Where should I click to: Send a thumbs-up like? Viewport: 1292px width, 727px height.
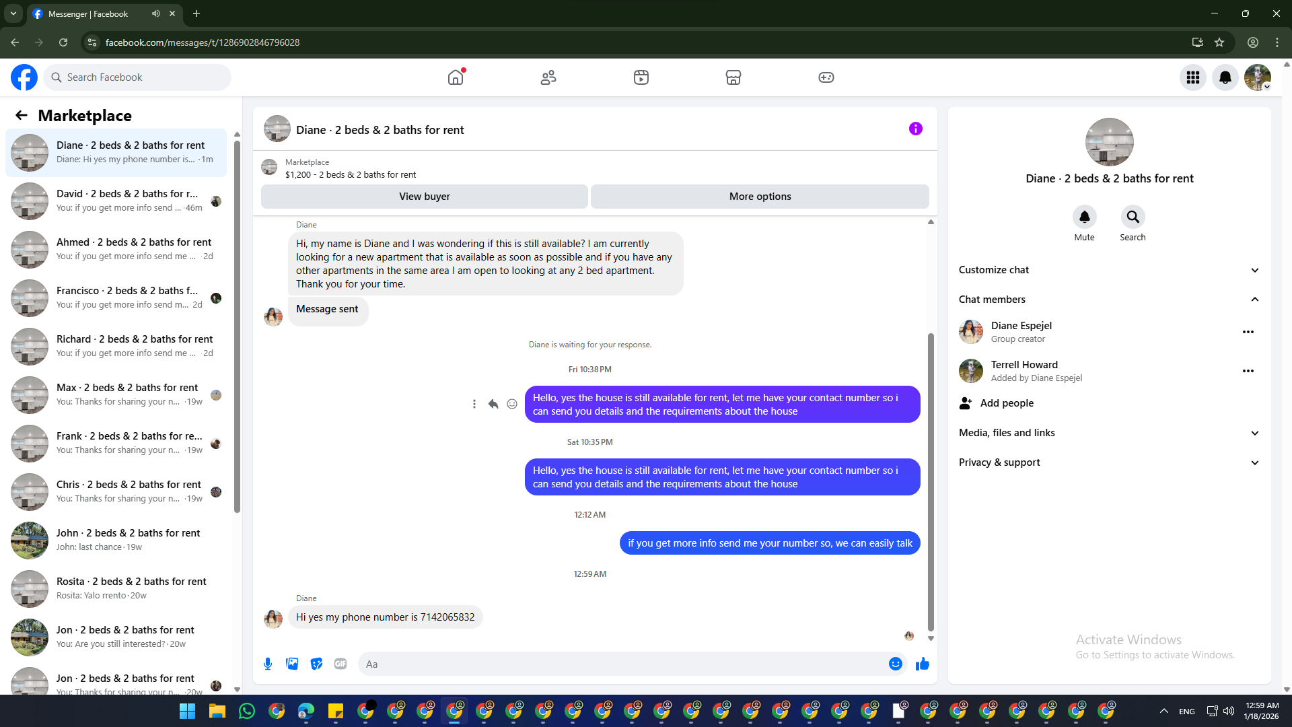pos(922,664)
